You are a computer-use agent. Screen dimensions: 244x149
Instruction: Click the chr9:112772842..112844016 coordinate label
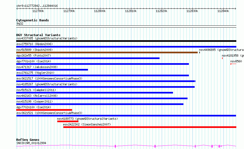pos(37,6)
